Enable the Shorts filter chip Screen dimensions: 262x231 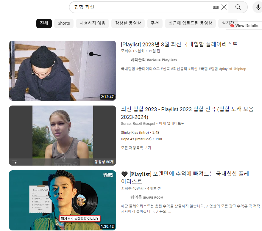tap(63, 23)
